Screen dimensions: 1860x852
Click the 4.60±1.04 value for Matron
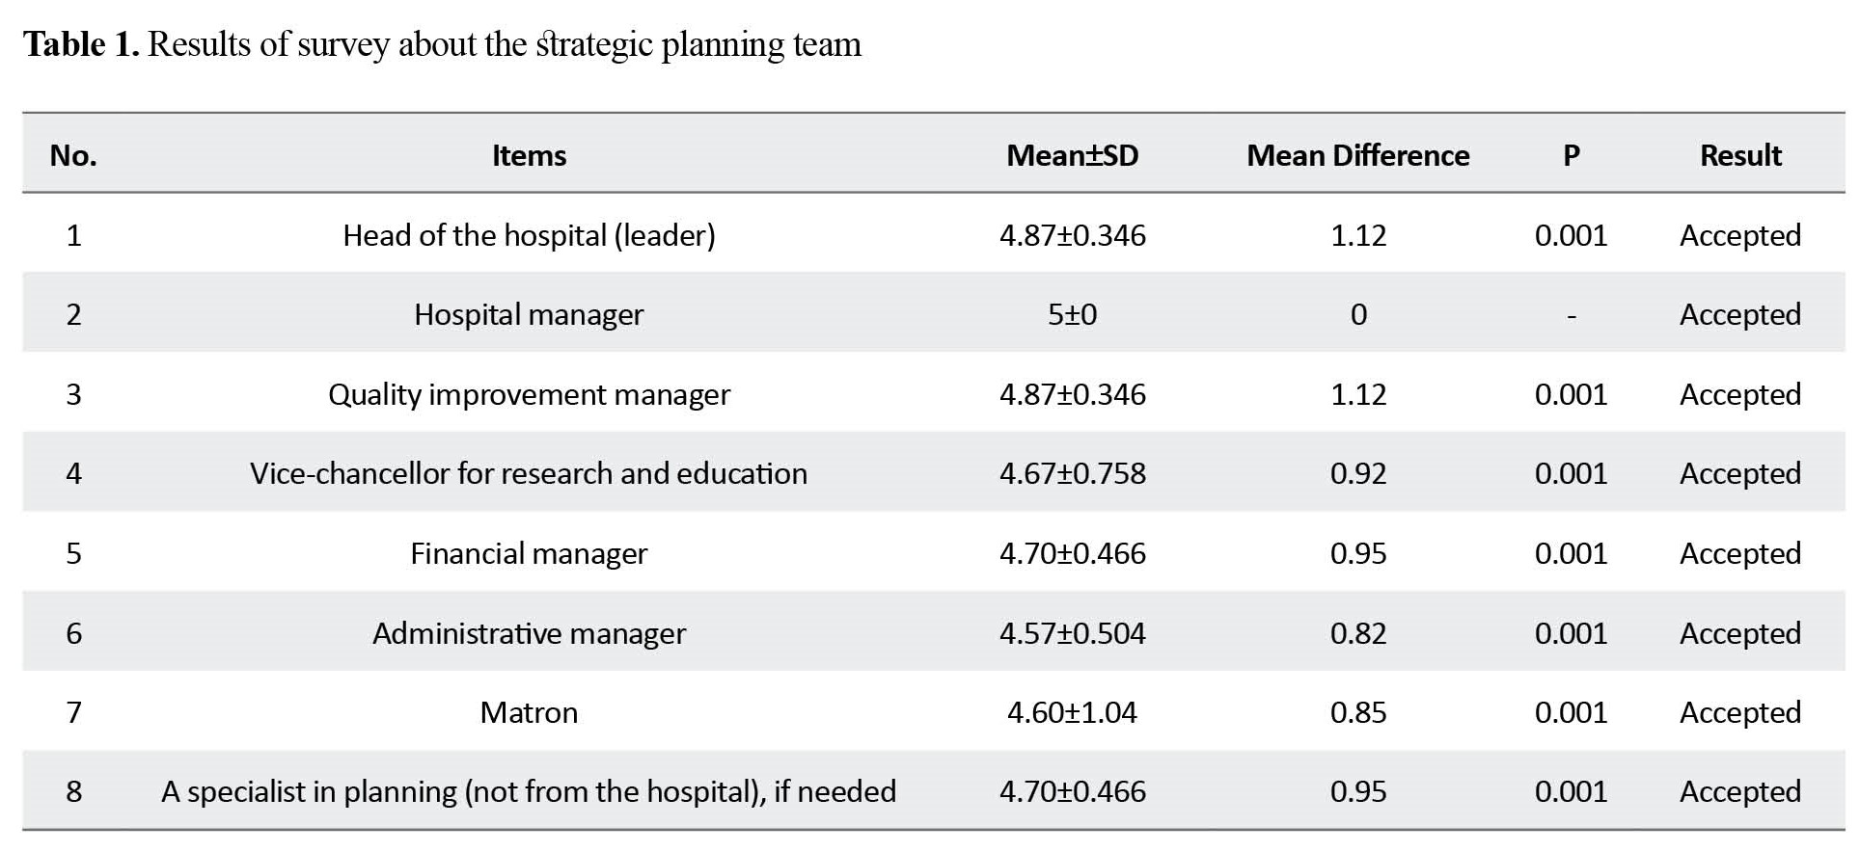[1072, 712]
